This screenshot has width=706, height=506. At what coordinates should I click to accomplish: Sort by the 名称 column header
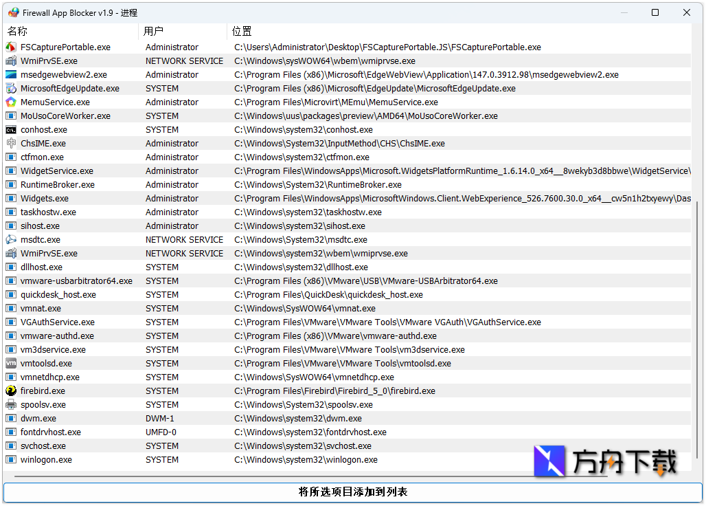(x=71, y=31)
